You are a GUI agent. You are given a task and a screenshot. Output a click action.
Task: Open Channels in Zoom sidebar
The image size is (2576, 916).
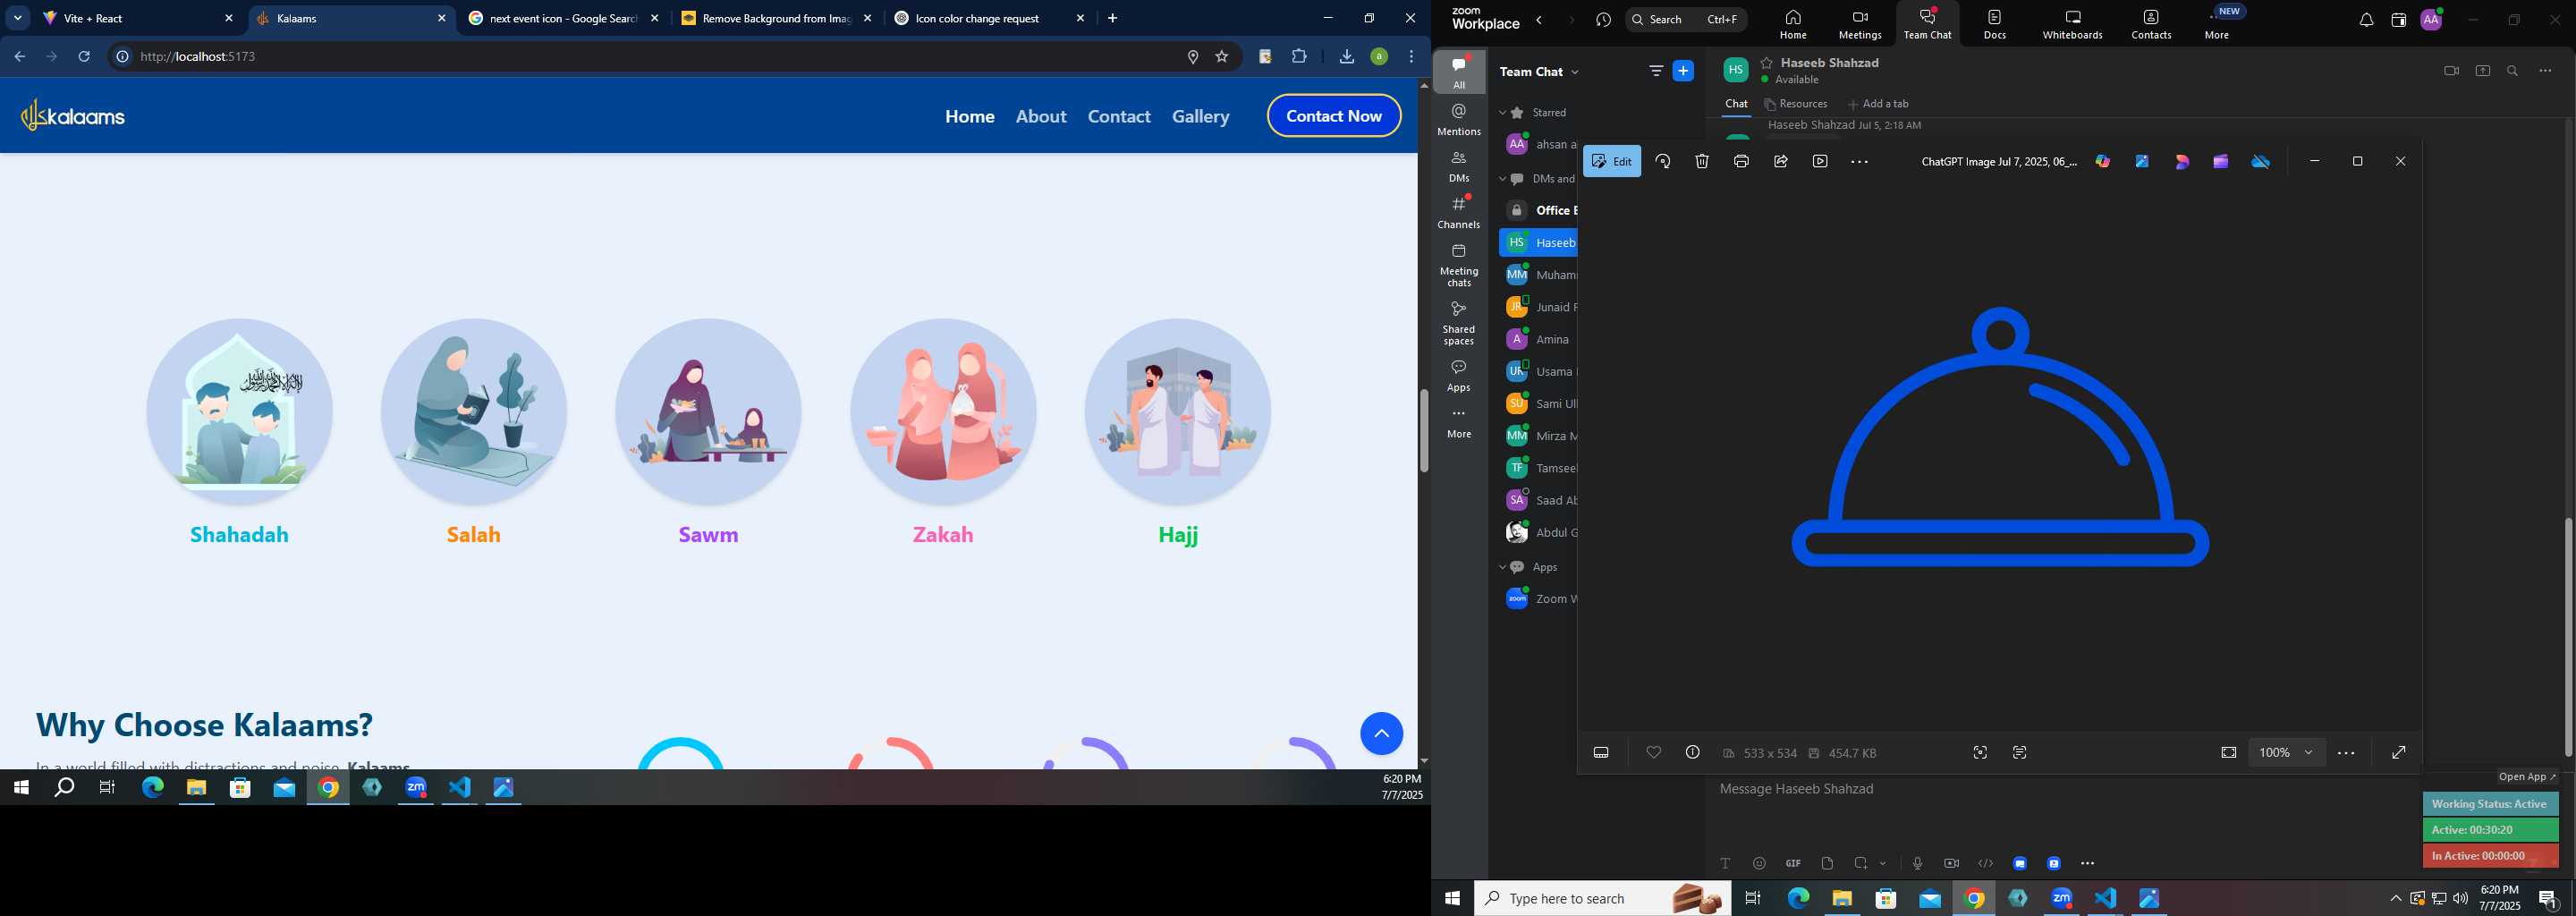(1459, 212)
